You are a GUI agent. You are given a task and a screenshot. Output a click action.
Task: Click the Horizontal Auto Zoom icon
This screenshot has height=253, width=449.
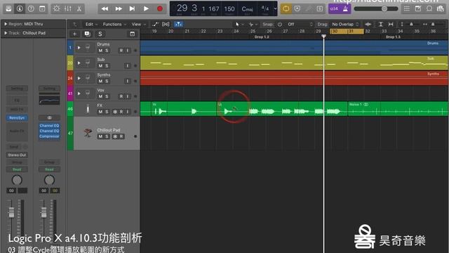(391, 25)
